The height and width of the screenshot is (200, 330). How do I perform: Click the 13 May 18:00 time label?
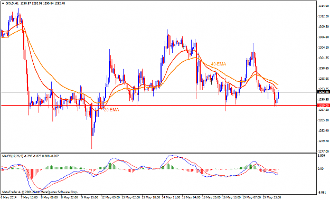[150, 198]
